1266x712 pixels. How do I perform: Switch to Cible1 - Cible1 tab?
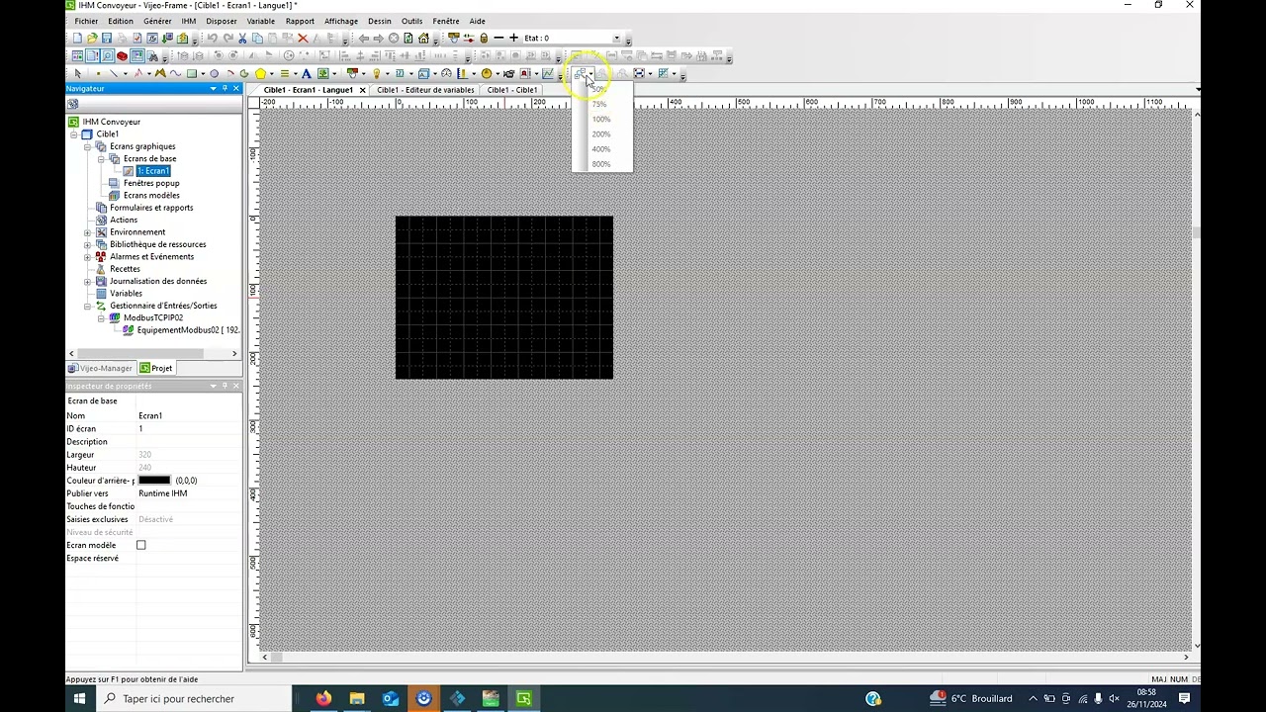pyautogui.click(x=512, y=90)
